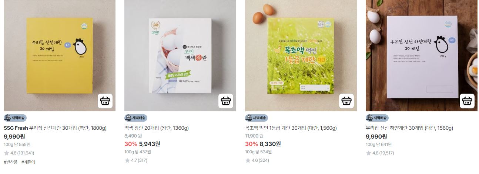Open the white 하얀계란 box image

(422, 55)
